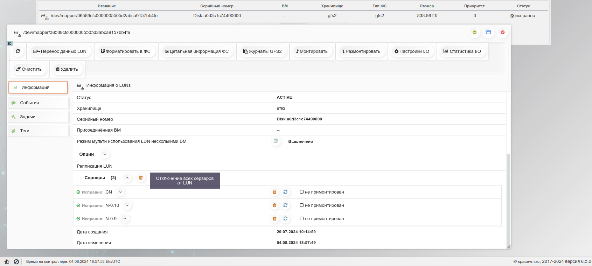
Task: Click the '838.86 Гб' size cell
Action: [427, 16]
